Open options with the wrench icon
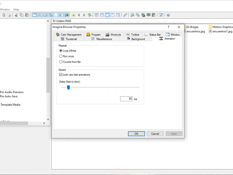Screen dimensions: 233x175 (125, 15)
